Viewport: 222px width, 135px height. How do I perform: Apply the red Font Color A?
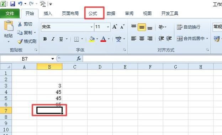[x=104, y=39]
